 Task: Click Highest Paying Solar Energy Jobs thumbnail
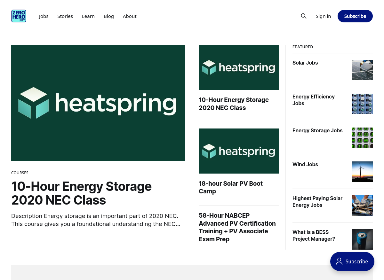(x=363, y=206)
